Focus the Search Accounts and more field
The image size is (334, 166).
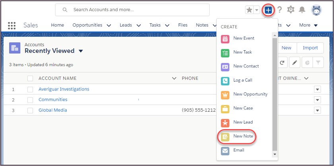132,10
